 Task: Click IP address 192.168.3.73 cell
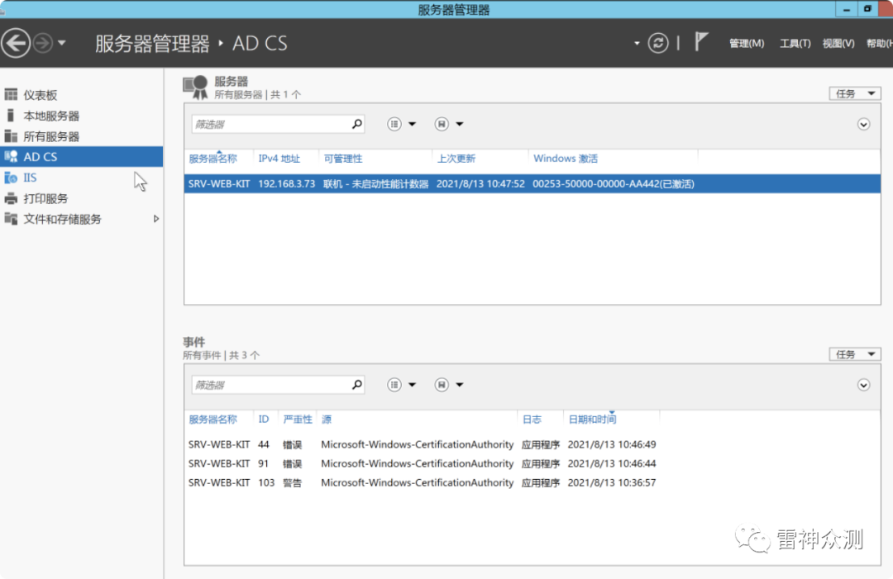(x=286, y=183)
